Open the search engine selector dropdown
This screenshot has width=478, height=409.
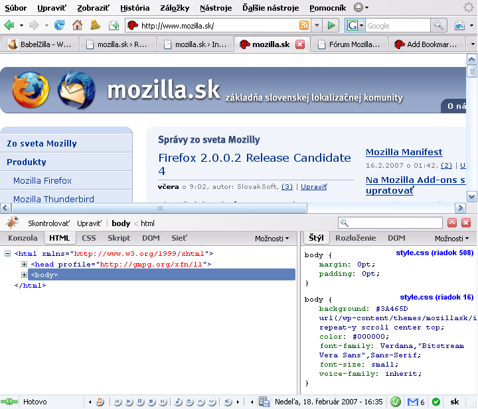pyautogui.click(x=361, y=26)
